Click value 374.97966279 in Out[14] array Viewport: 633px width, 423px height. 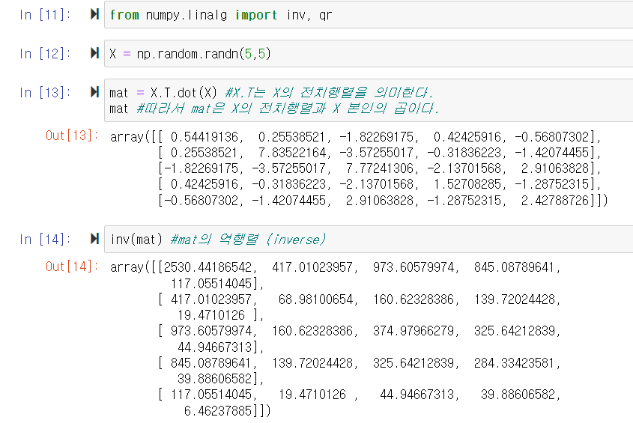(x=414, y=331)
